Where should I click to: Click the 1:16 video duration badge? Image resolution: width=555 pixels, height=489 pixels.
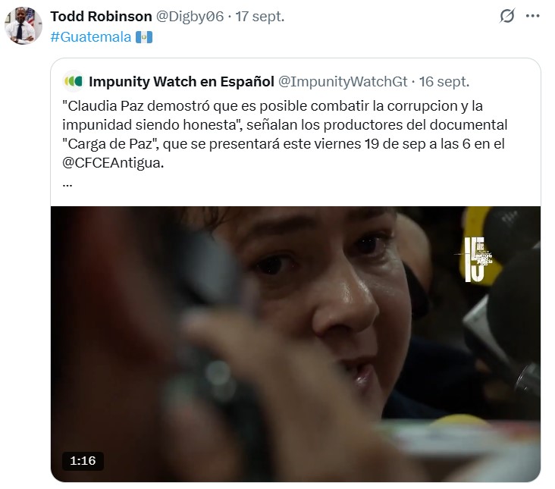pos(83,461)
